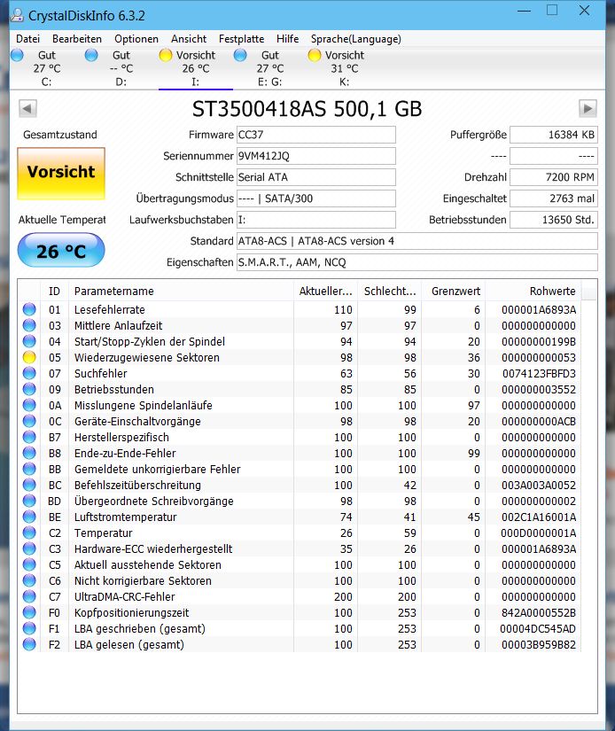The width and height of the screenshot is (615, 731).
Task: Click status icon for Befehlszeitüberschreitung
Action: coord(29,485)
